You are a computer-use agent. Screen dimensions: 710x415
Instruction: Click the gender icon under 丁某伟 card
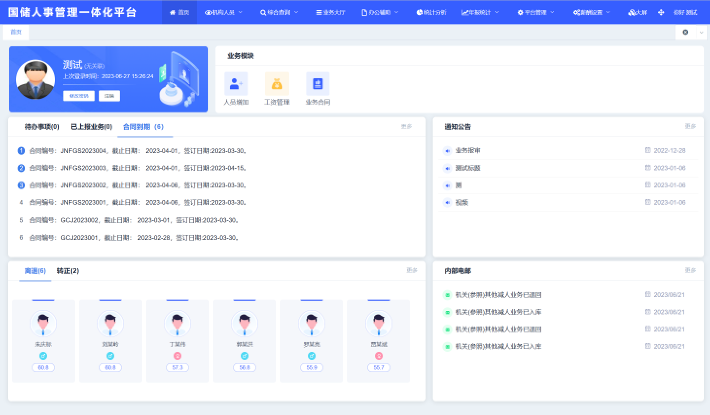[177, 356]
